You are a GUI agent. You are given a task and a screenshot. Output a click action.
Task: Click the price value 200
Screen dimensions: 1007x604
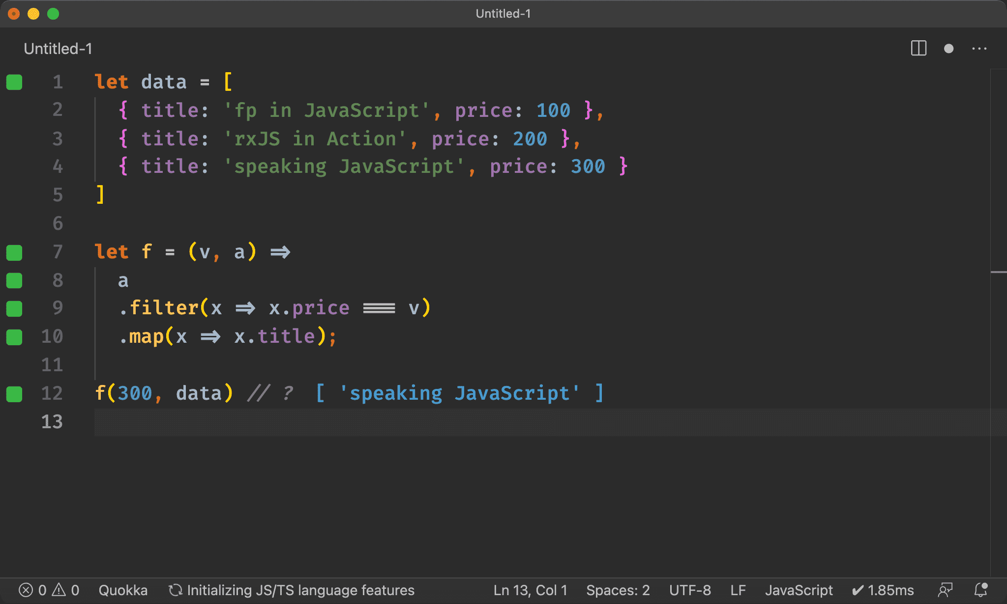click(x=530, y=139)
